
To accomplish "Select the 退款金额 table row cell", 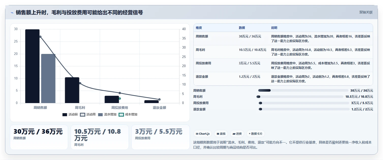I will point(202,77).
